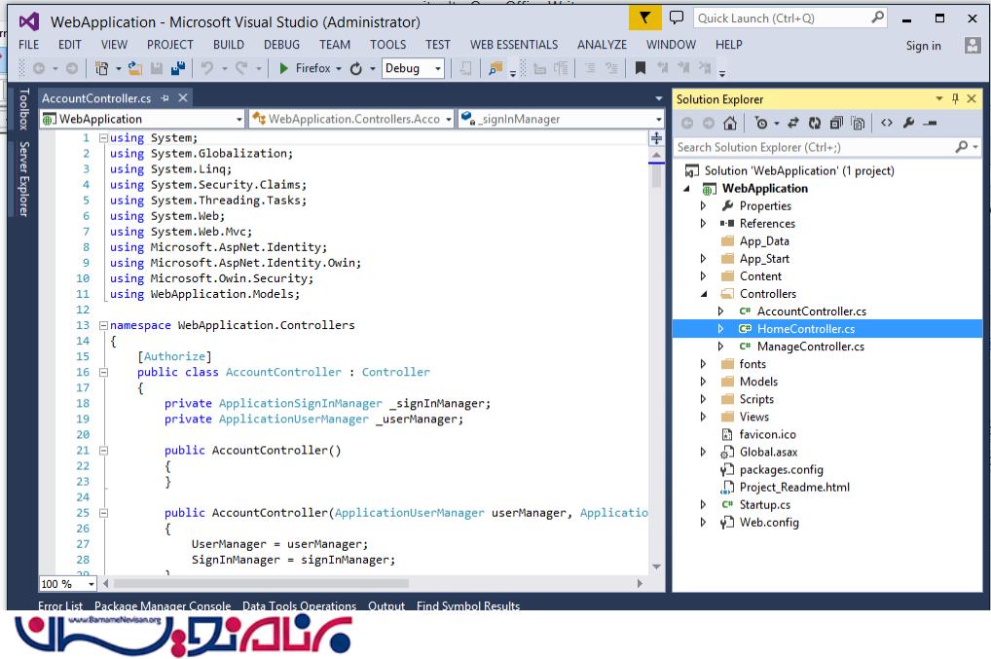Click the Sign in link
Image resolution: width=991 pixels, height=659 pixels.
tap(923, 46)
